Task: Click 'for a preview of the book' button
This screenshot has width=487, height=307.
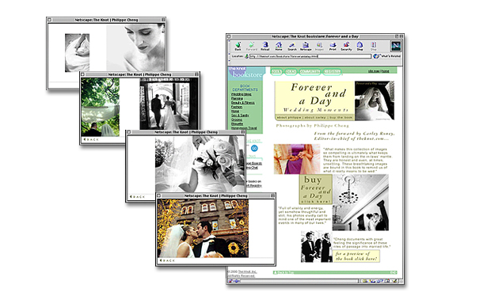Action: coord(356,256)
